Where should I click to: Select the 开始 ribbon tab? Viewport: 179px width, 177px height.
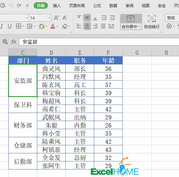point(41,6)
